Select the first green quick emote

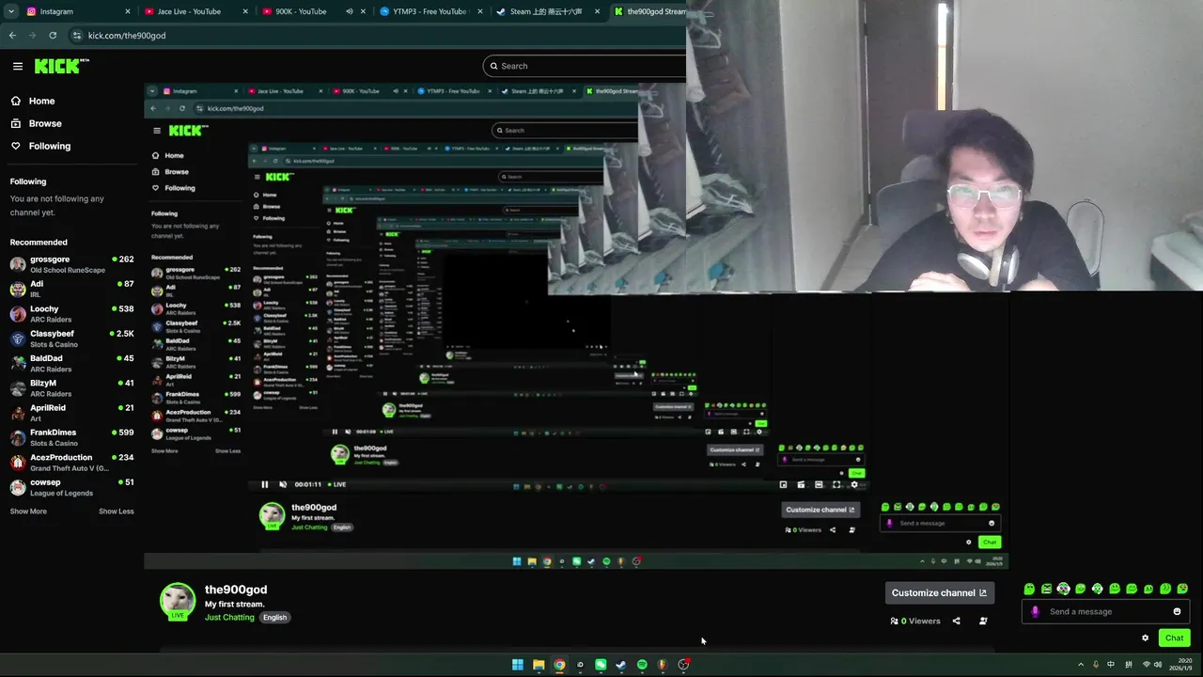pos(1029,589)
